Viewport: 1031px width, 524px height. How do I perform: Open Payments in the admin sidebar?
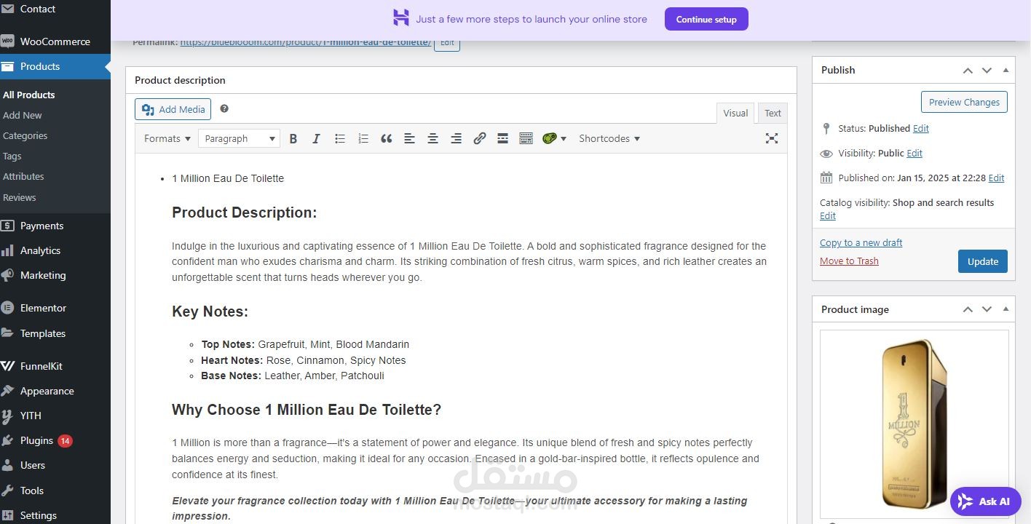click(55, 226)
